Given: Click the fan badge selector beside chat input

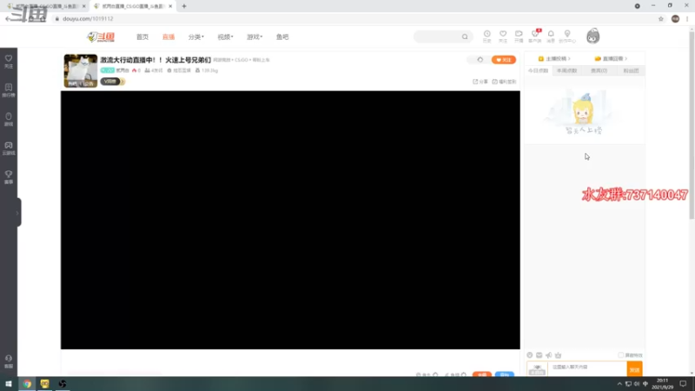Looking at the screenshot, I should (537, 369).
